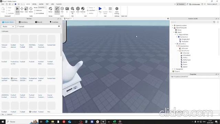Open the Material manager button
This screenshot has width=220, height=124.
pos(83,10)
